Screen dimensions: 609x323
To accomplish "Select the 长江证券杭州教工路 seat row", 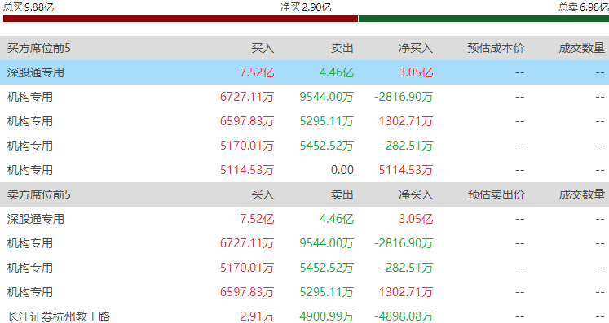I will (305, 316).
